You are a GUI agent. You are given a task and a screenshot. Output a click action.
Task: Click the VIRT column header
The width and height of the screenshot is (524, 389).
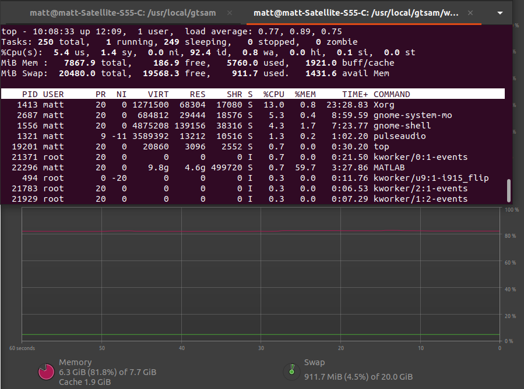(159, 94)
